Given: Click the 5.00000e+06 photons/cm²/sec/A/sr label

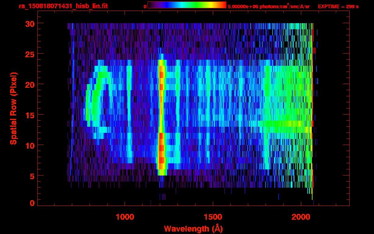Looking at the screenshot, I should coord(269,6).
